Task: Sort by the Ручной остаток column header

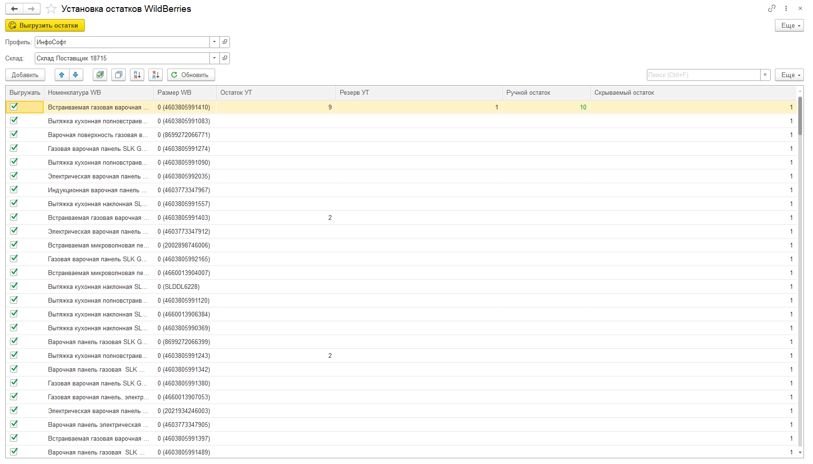Action: click(546, 92)
